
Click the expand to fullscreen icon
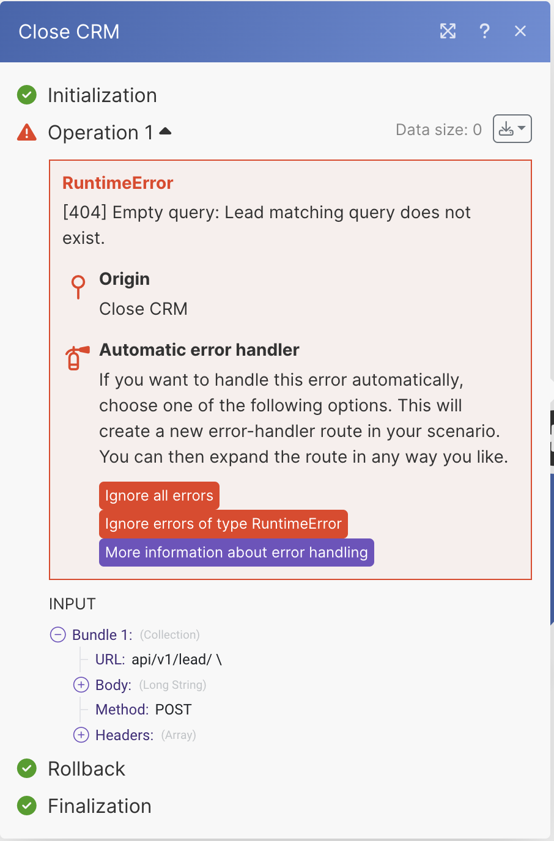(448, 31)
